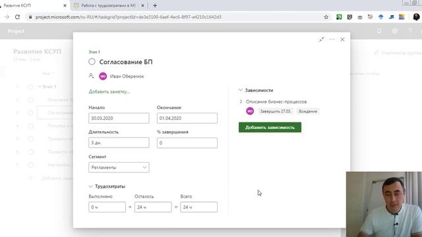This screenshot has width=422, height=237.
Task: Collapse the Зависимости section
Action: (x=241, y=90)
